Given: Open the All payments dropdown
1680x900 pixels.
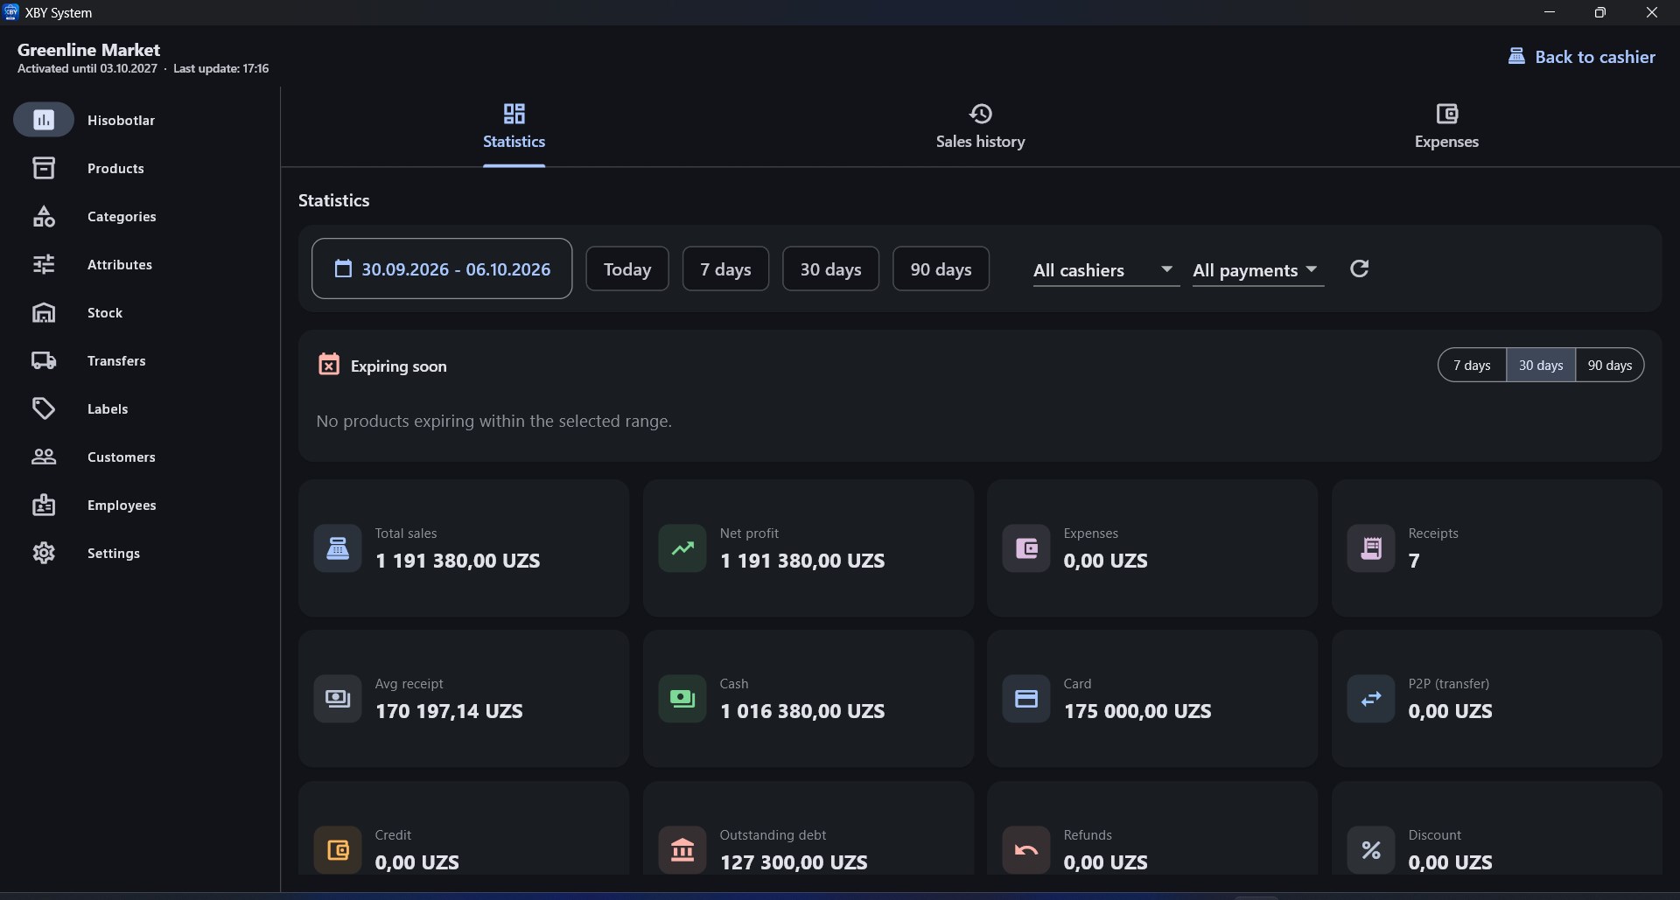Looking at the screenshot, I should pos(1258,270).
